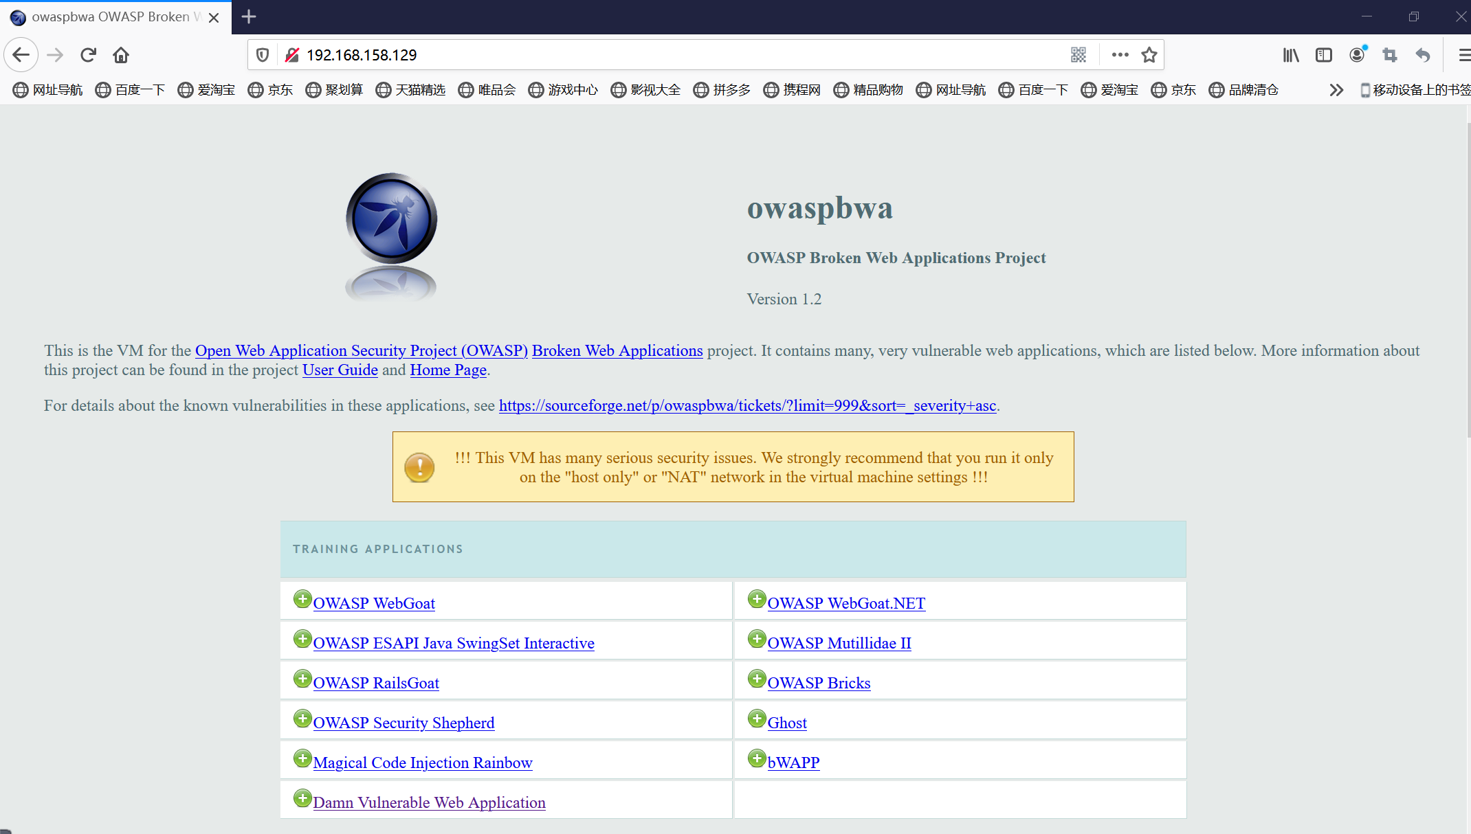Open a new browser tab
The width and height of the screenshot is (1471, 834).
249,16
